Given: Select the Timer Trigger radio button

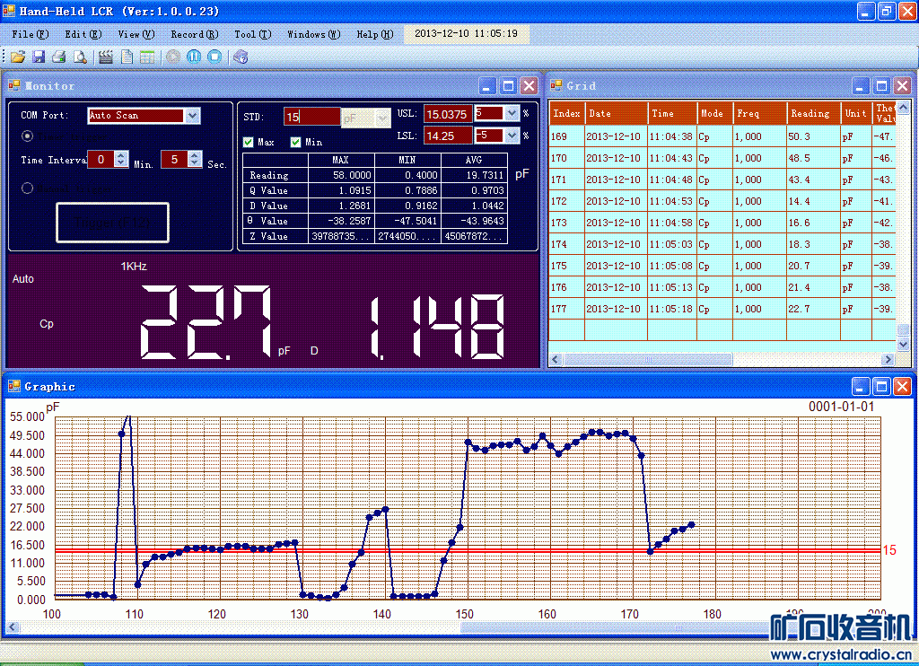Looking at the screenshot, I should (x=27, y=136).
